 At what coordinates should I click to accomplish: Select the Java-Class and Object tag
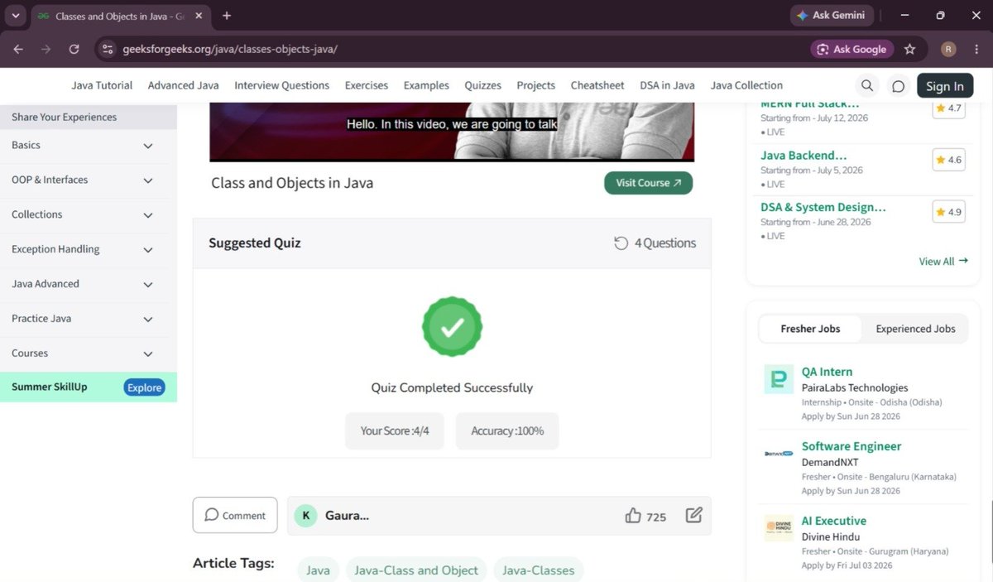416,570
